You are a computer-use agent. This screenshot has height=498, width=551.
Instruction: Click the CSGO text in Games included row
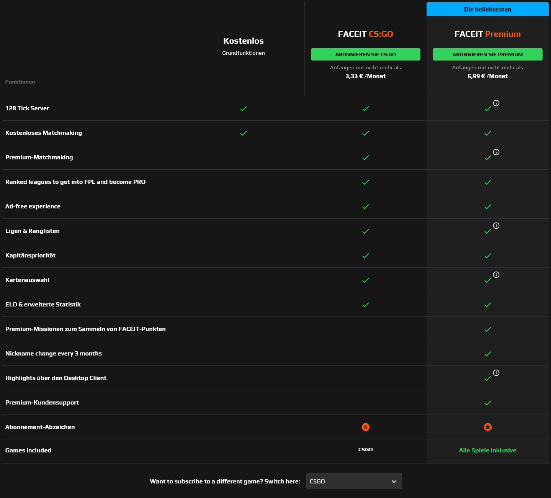point(366,450)
